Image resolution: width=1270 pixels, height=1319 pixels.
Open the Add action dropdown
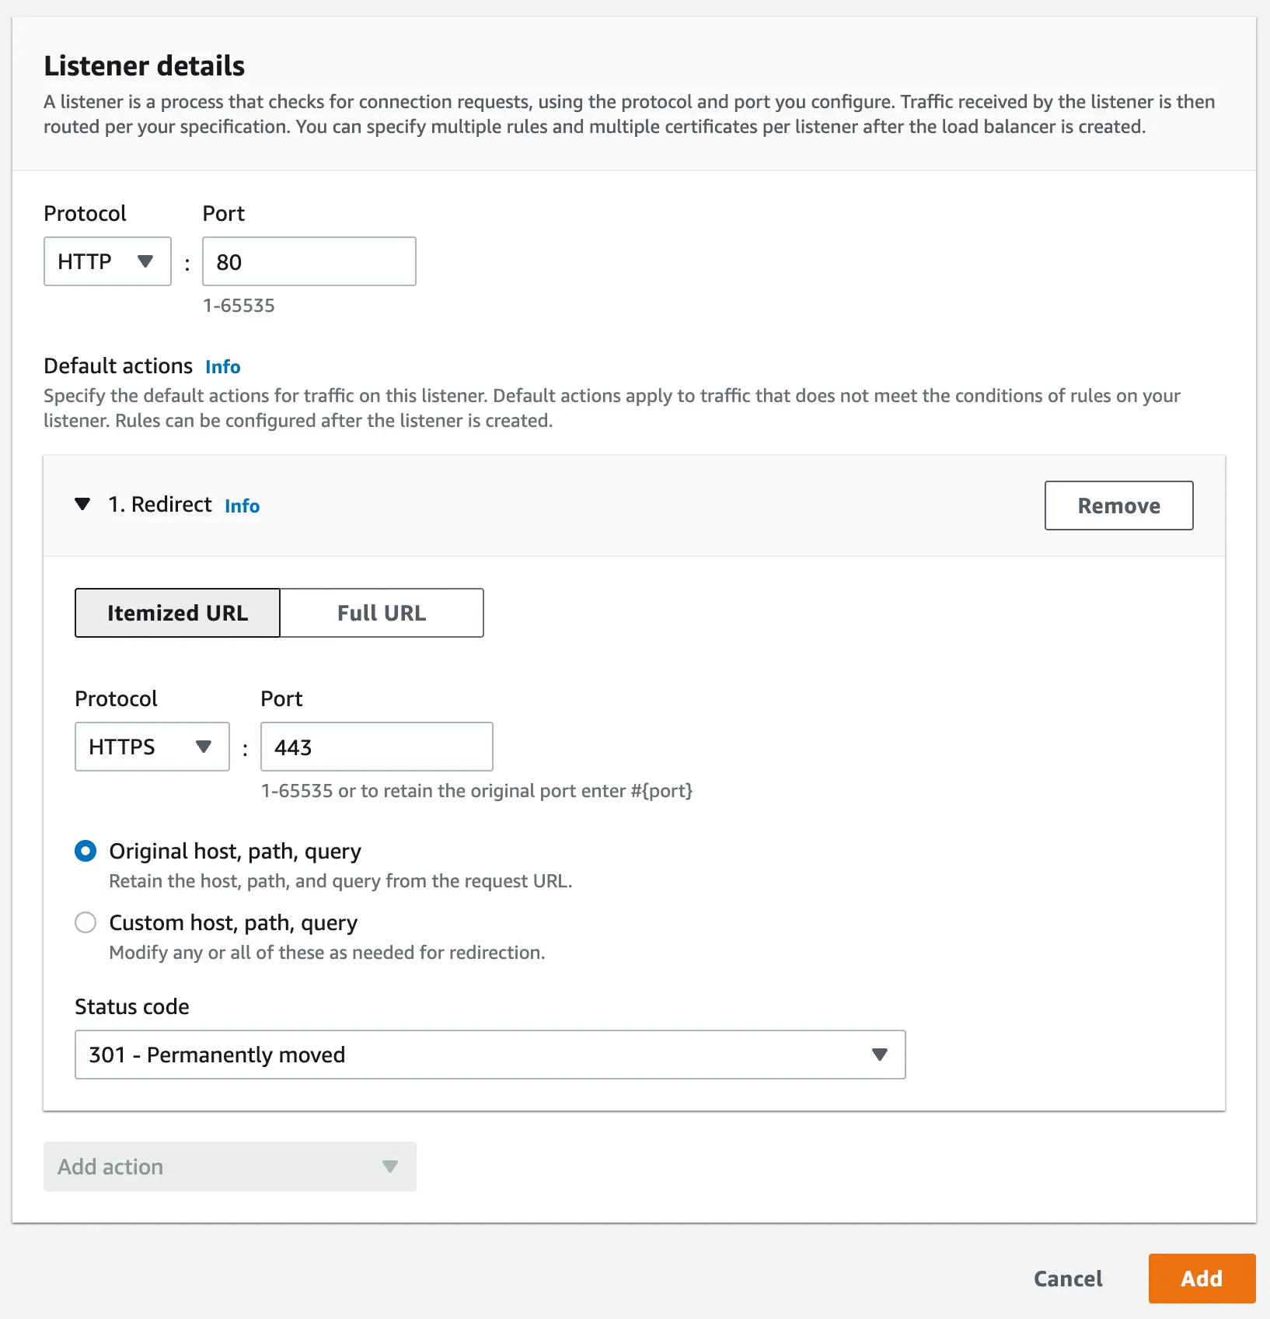[229, 1167]
